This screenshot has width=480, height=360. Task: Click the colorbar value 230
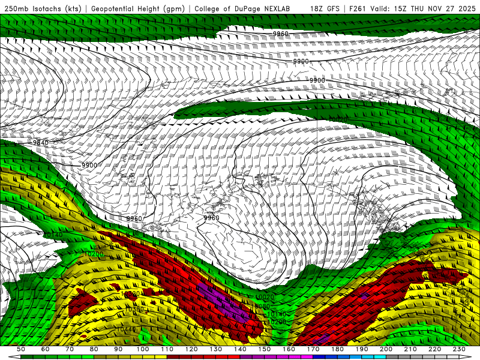point(459,349)
